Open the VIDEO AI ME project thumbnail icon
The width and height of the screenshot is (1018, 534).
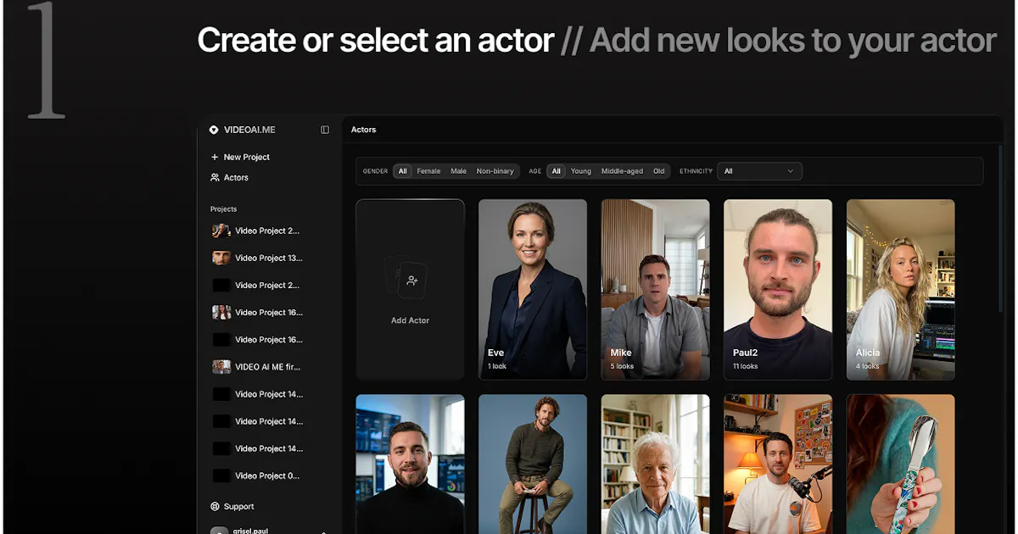221,367
